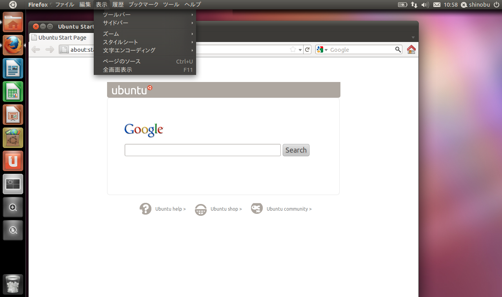502x297 pixels.
Task: Open the search engine selector dropdown
Action: pyautogui.click(x=322, y=49)
